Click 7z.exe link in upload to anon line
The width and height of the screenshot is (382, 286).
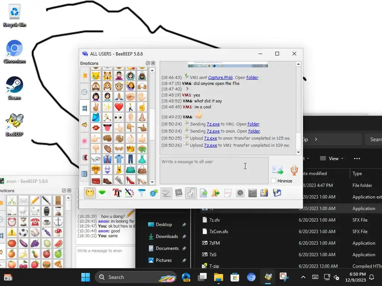210,138
